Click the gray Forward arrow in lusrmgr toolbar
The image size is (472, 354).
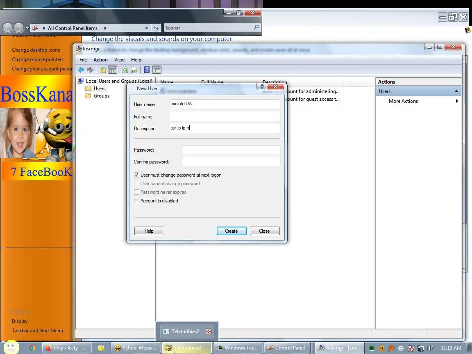coord(90,70)
